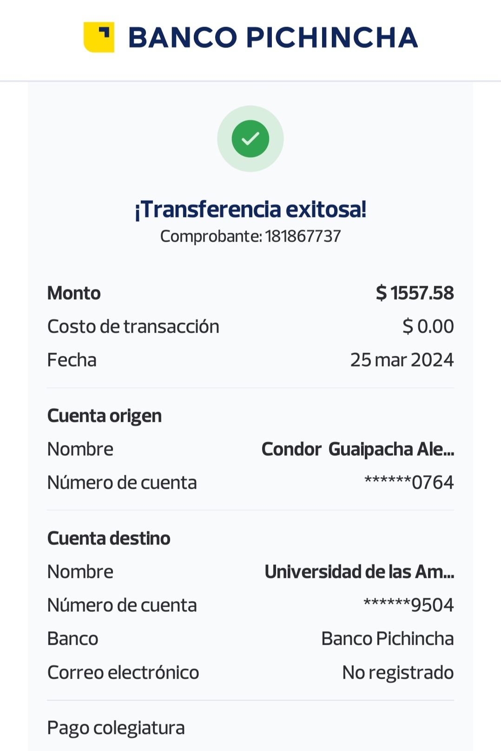Tap the Costo de transacción label
501x751 pixels.
(133, 327)
